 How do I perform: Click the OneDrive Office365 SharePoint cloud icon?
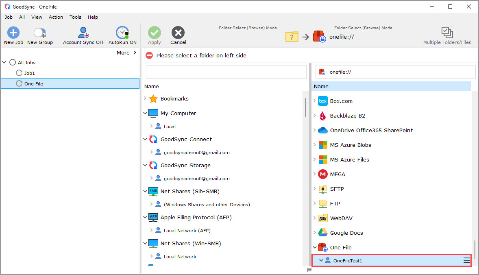pos(322,131)
